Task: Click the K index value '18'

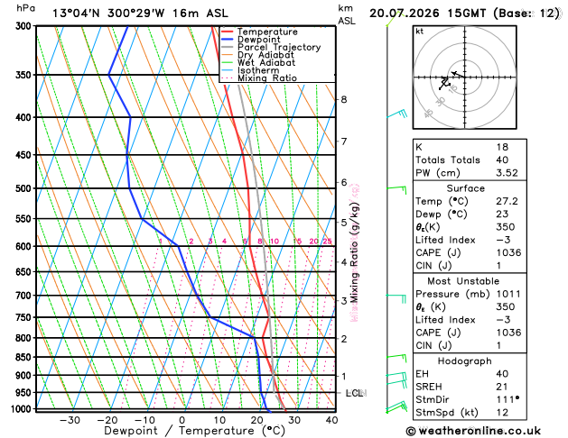Action: coord(502,147)
